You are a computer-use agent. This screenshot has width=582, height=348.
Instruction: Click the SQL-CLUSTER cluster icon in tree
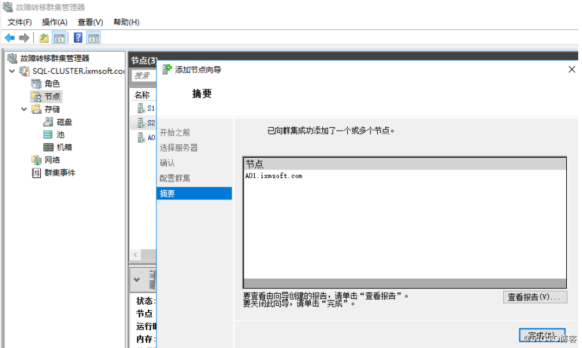click(24, 70)
